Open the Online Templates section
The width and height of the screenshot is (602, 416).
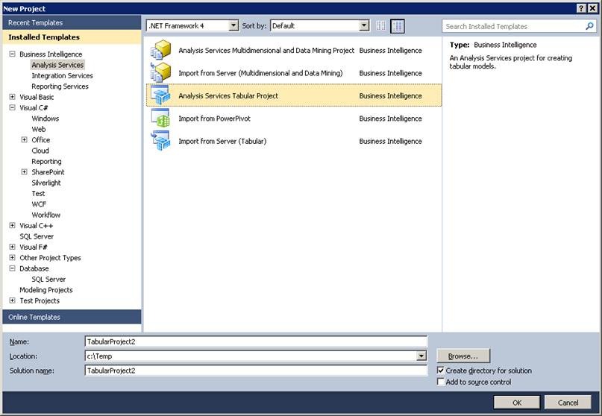click(72, 317)
